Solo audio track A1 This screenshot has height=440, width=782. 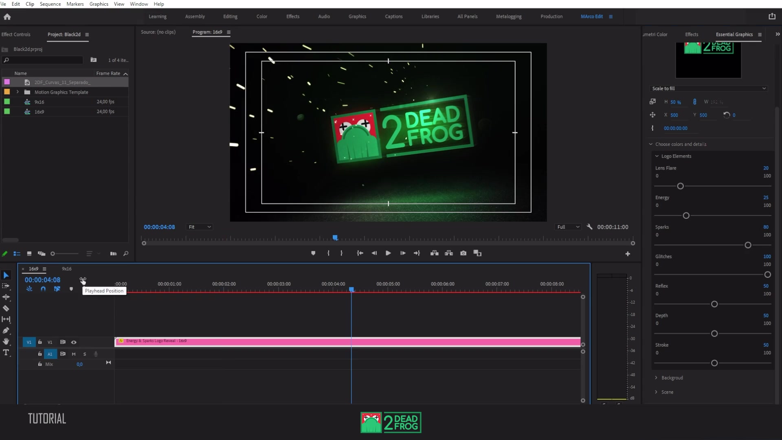coord(85,354)
